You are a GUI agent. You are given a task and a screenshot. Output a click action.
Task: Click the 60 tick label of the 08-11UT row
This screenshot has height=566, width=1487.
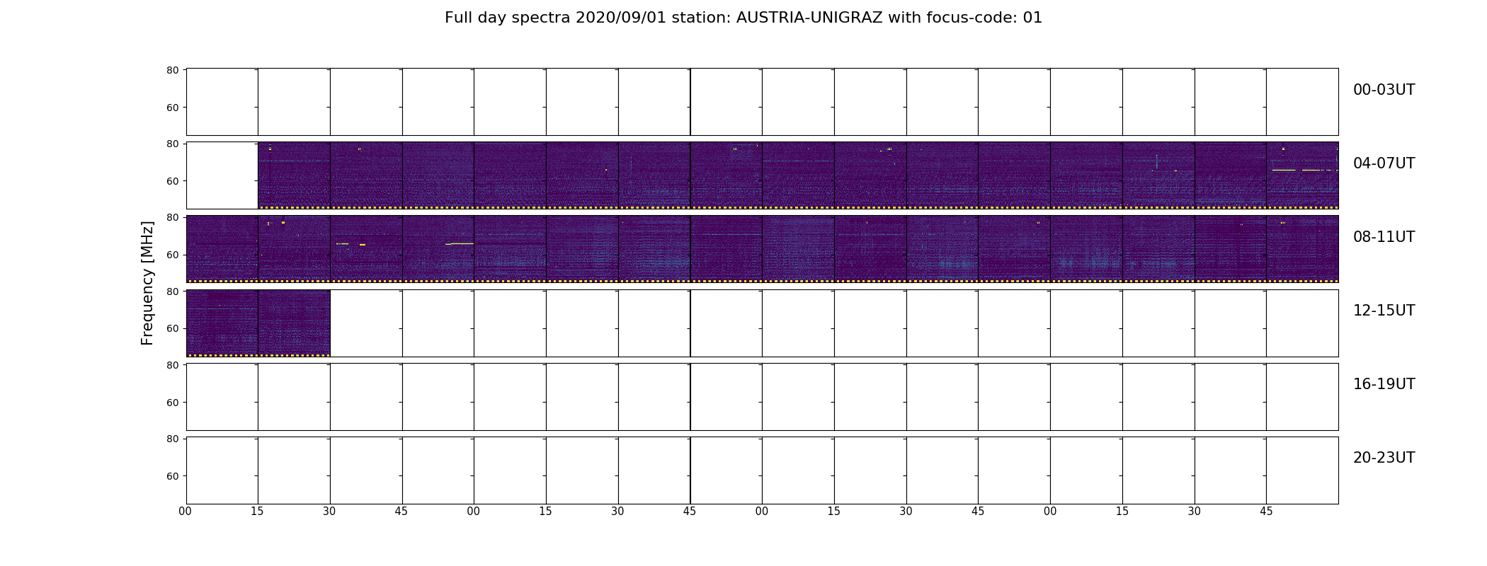pyautogui.click(x=172, y=255)
